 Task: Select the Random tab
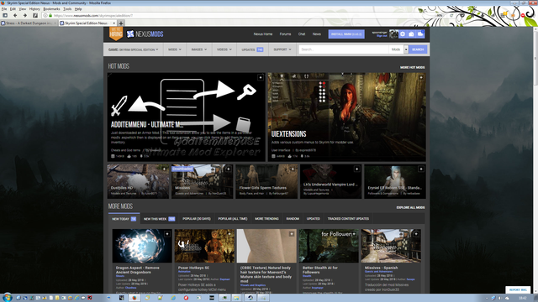tap(293, 219)
